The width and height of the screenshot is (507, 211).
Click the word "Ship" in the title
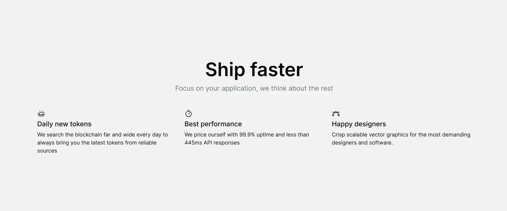click(225, 70)
